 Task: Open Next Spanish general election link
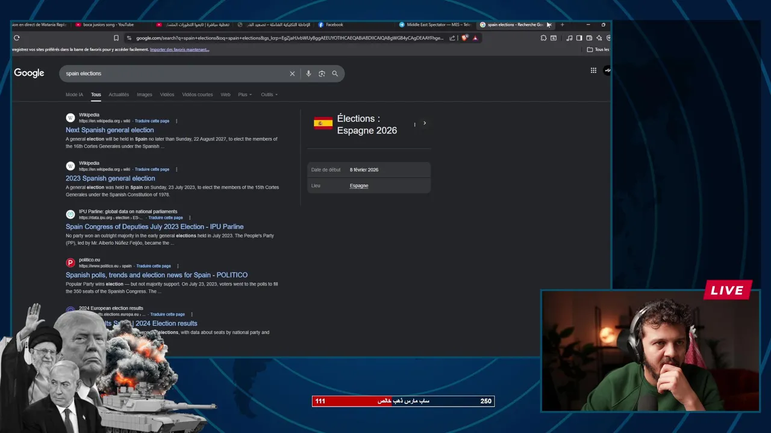pos(110,130)
